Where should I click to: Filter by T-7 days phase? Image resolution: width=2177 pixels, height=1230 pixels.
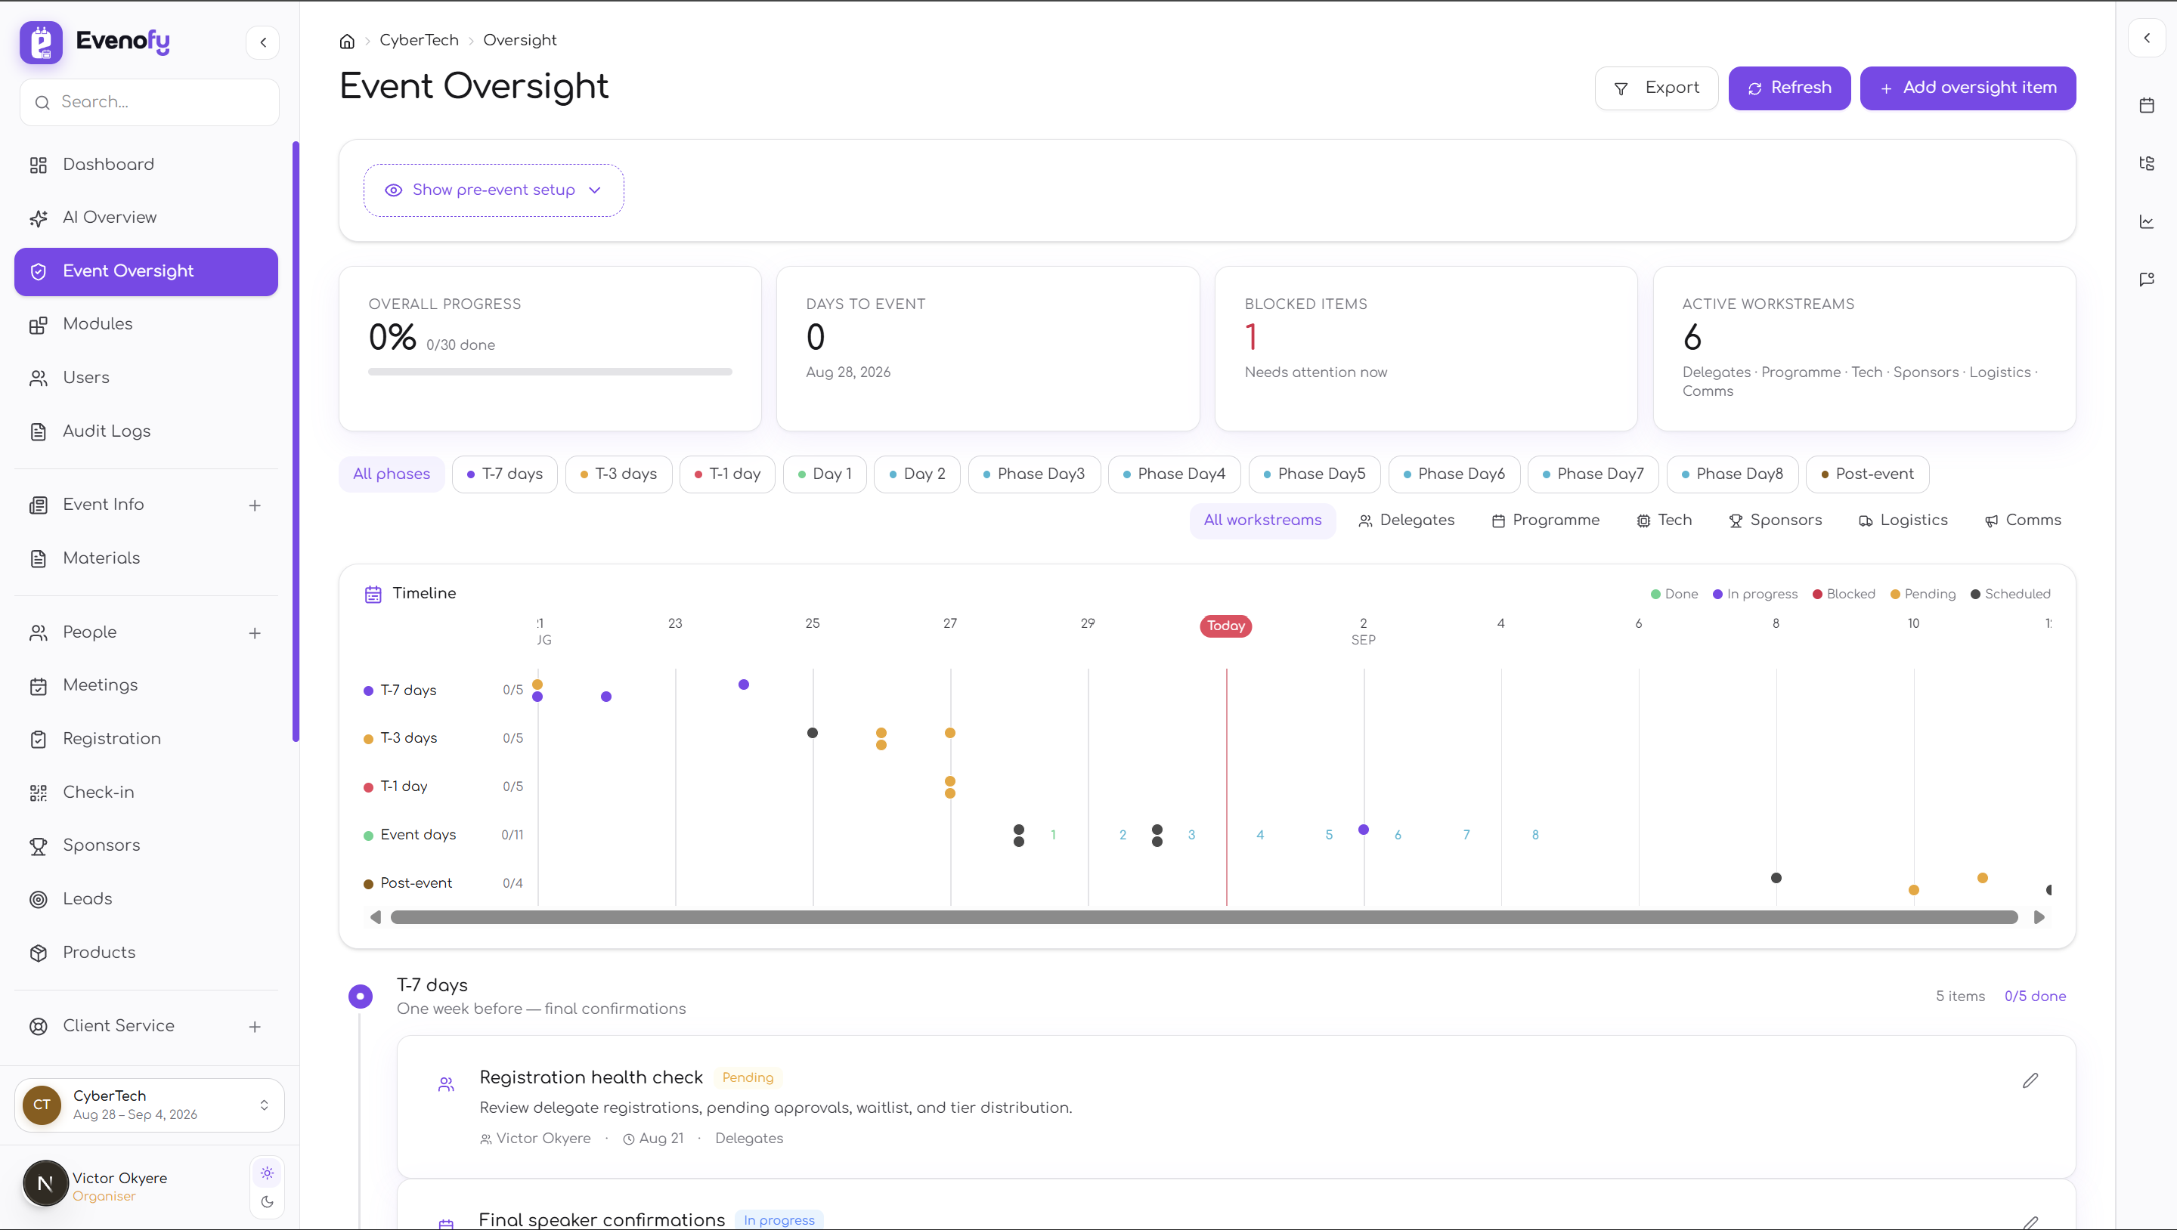coord(504,474)
